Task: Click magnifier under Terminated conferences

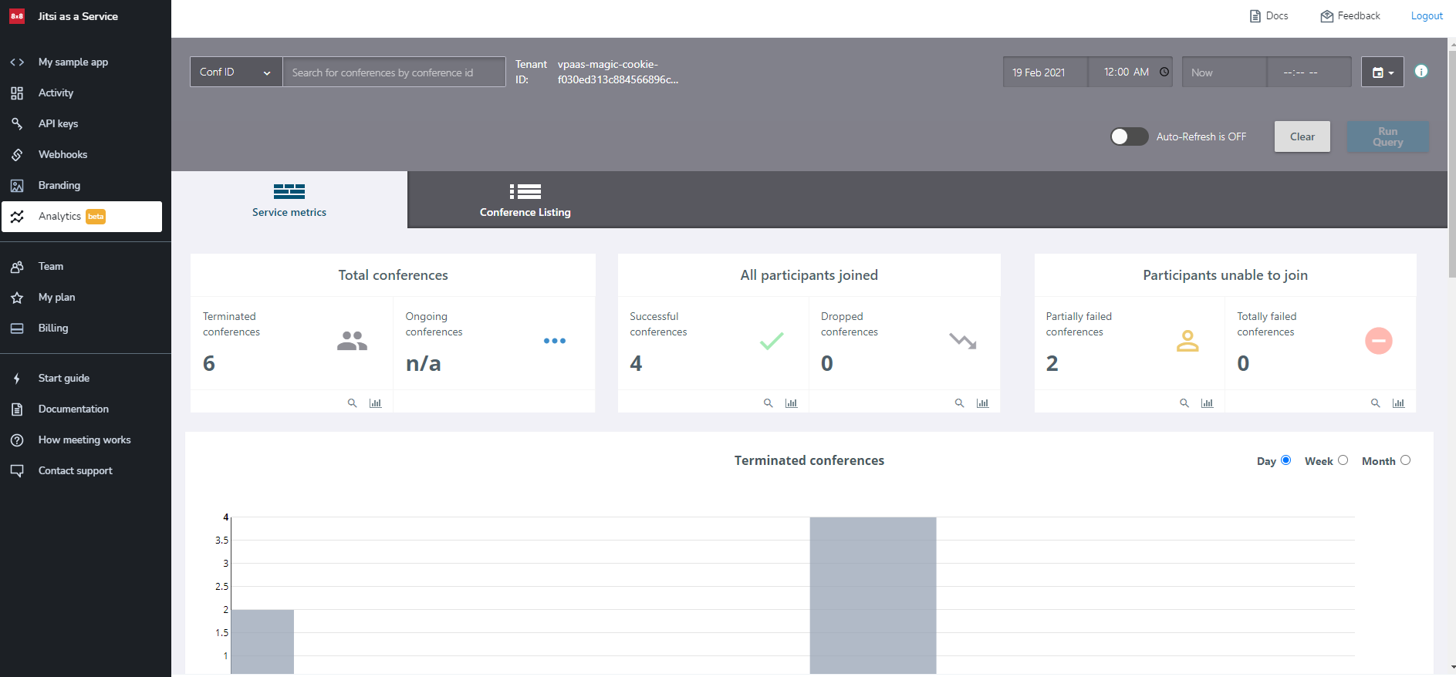Action: [x=352, y=402]
